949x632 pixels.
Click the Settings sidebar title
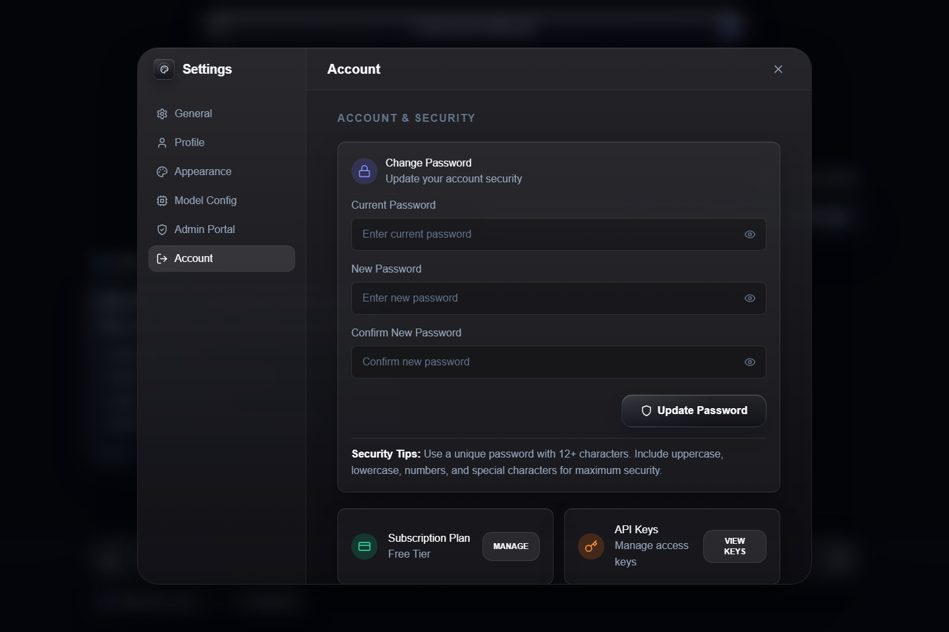click(207, 69)
